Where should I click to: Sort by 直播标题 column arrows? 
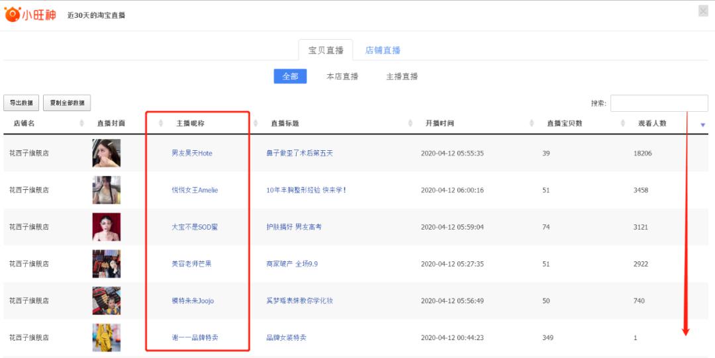click(x=410, y=123)
